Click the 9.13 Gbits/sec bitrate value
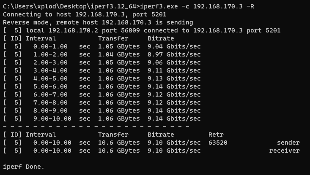 (x=174, y=78)
